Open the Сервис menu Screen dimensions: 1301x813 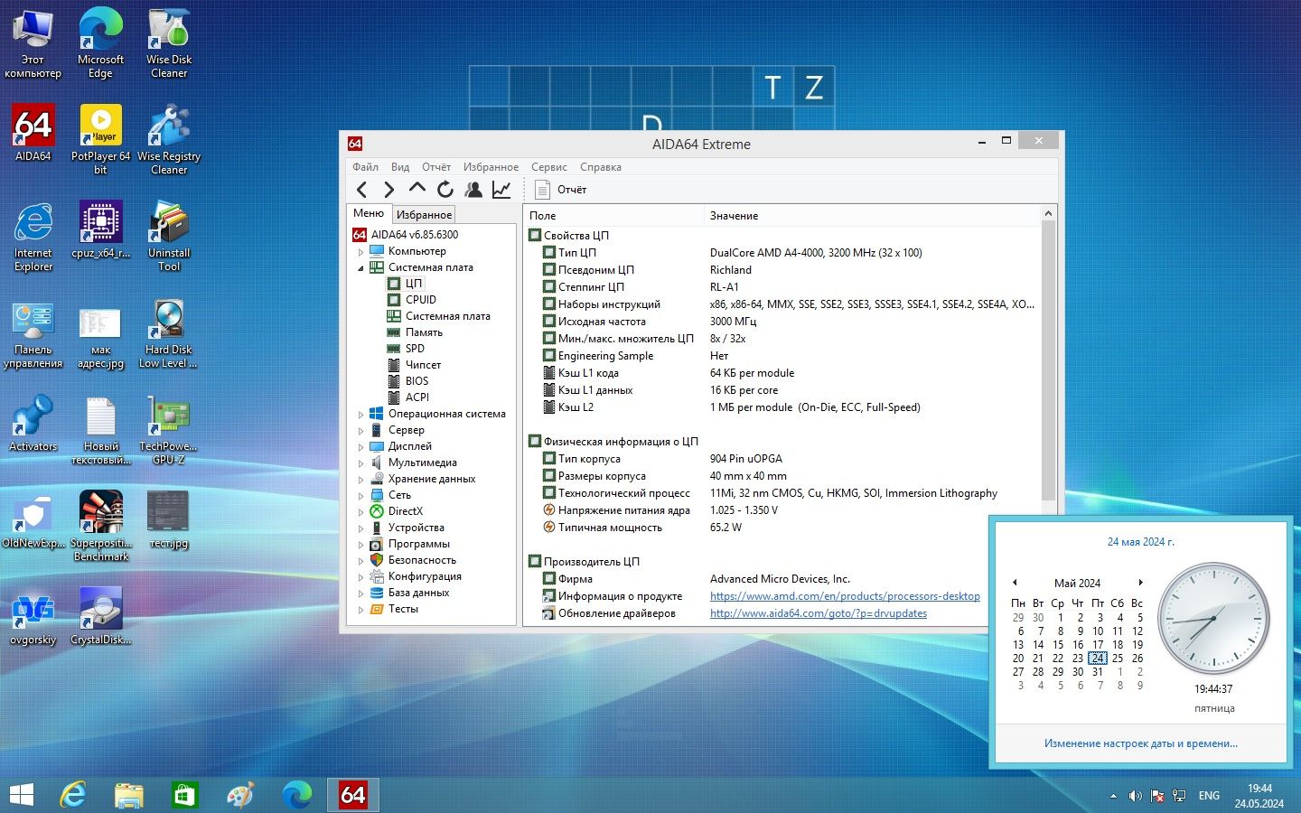coord(549,167)
